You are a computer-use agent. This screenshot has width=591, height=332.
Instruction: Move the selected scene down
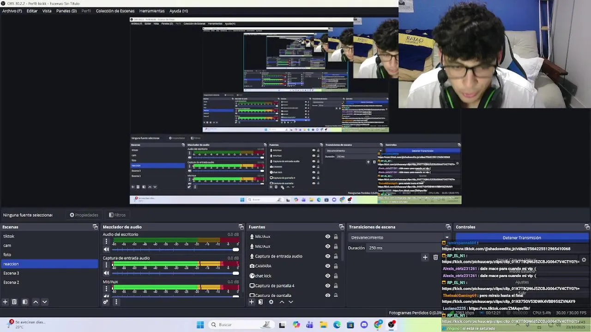[x=45, y=302]
